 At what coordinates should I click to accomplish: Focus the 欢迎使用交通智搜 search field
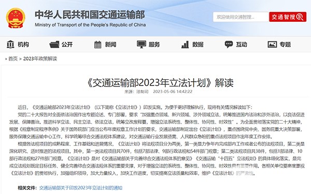[x=241, y=17]
